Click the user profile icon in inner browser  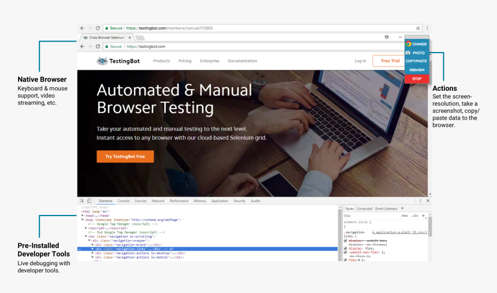pyautogui.click(x=387, y=37)
